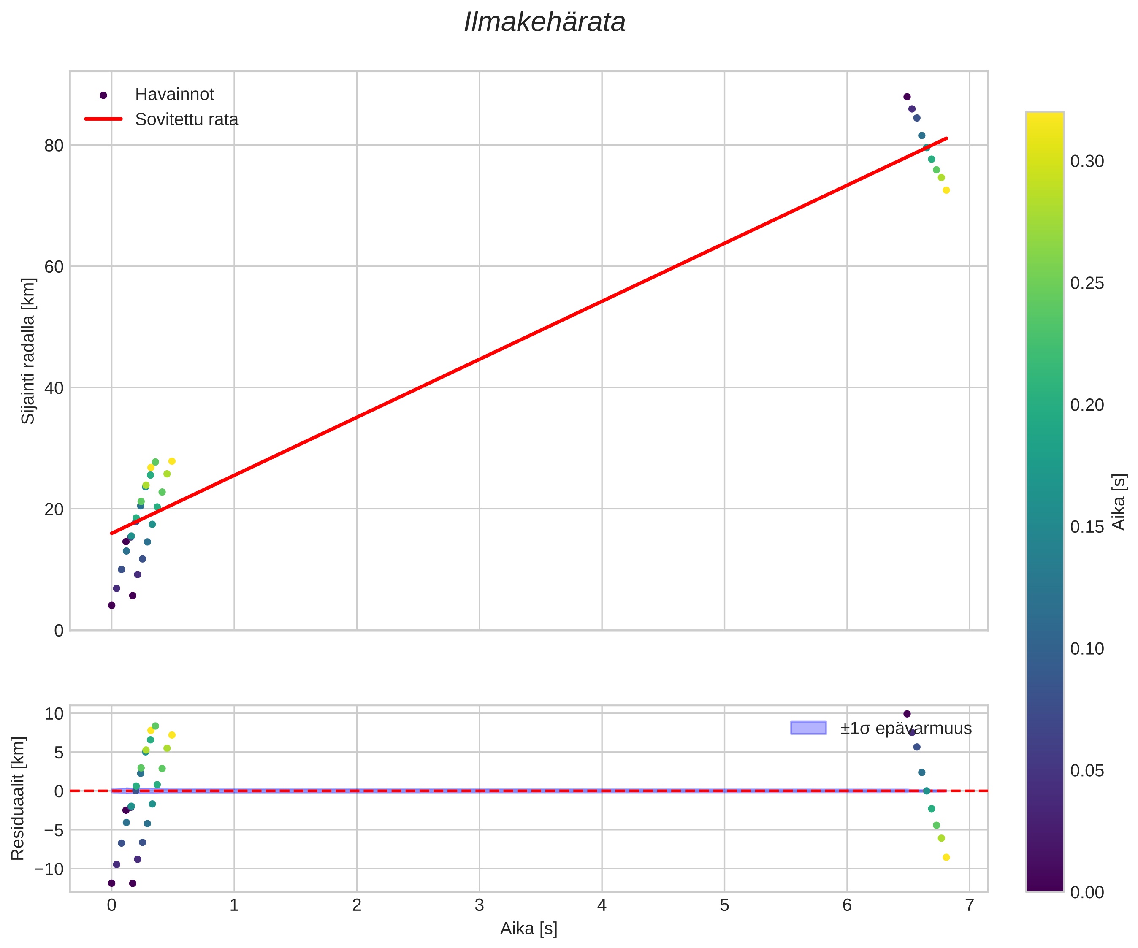
Task: Click the Havainnot legend marker dot
Action: 103,95
